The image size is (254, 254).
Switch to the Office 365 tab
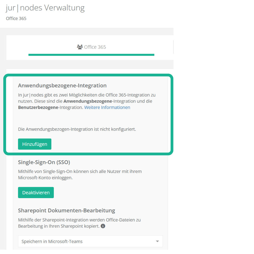tap(91, 47)
